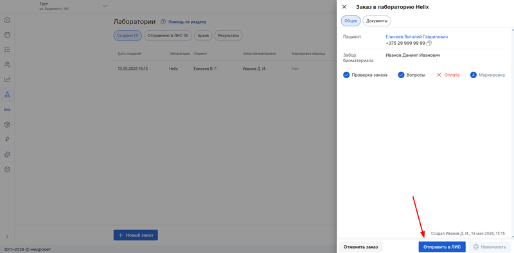514x253 pixels.
Task: Close the Helix order panel
Action: (344, 7)
